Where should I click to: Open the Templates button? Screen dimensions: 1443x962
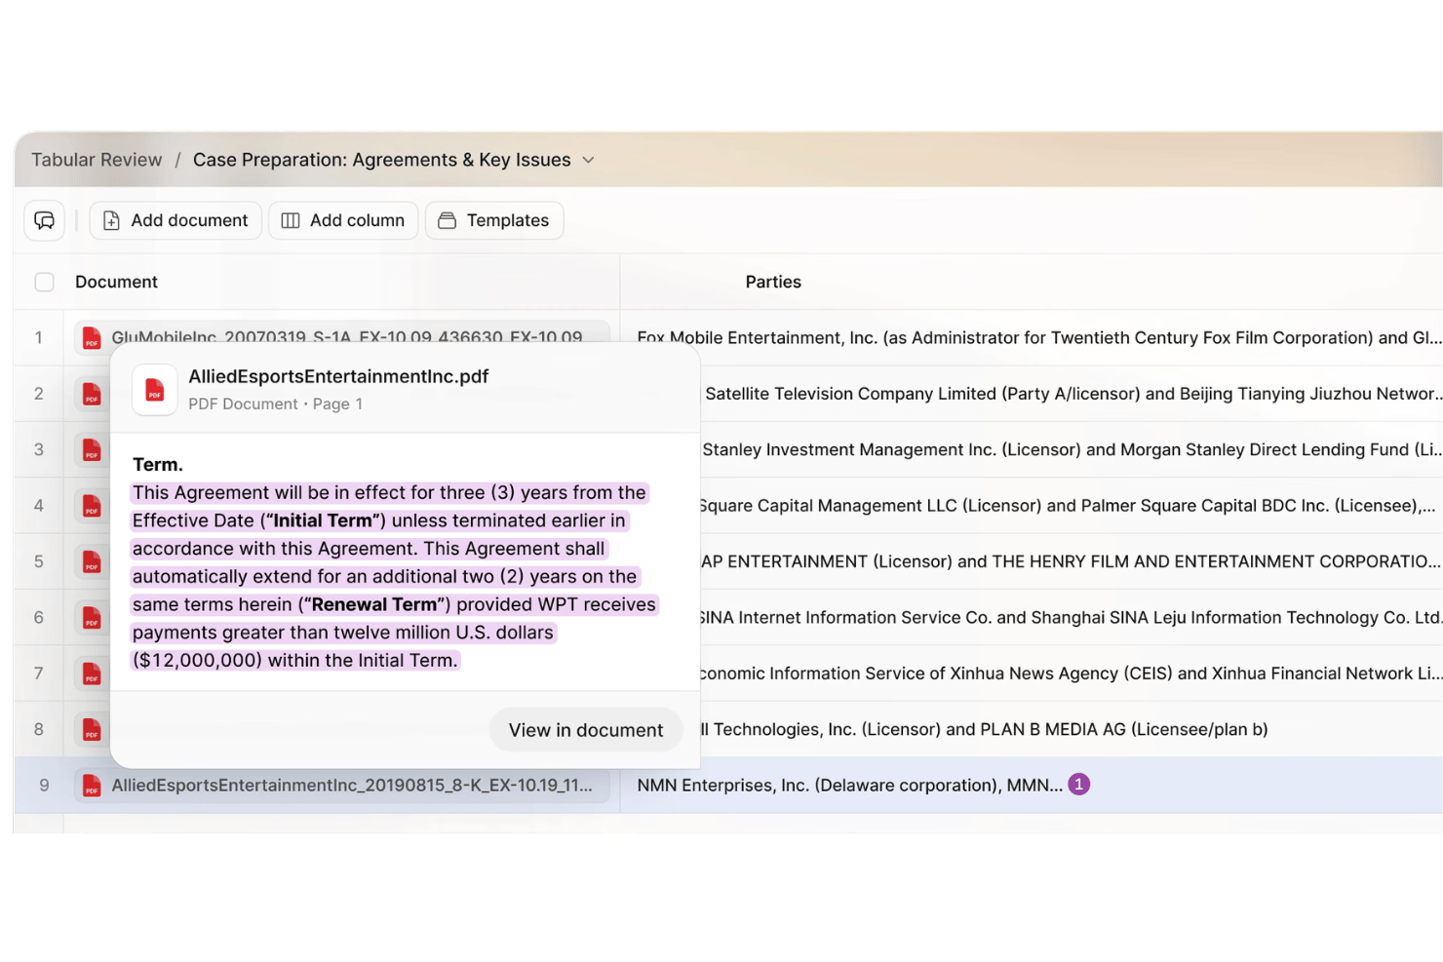coord(494,220)
